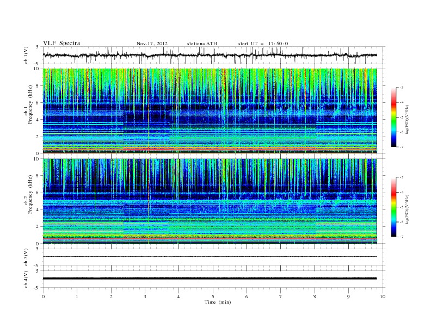Screen dimensions: 431x333
Task: Click time axis tick label '7'
Action: tap(281, 297)
